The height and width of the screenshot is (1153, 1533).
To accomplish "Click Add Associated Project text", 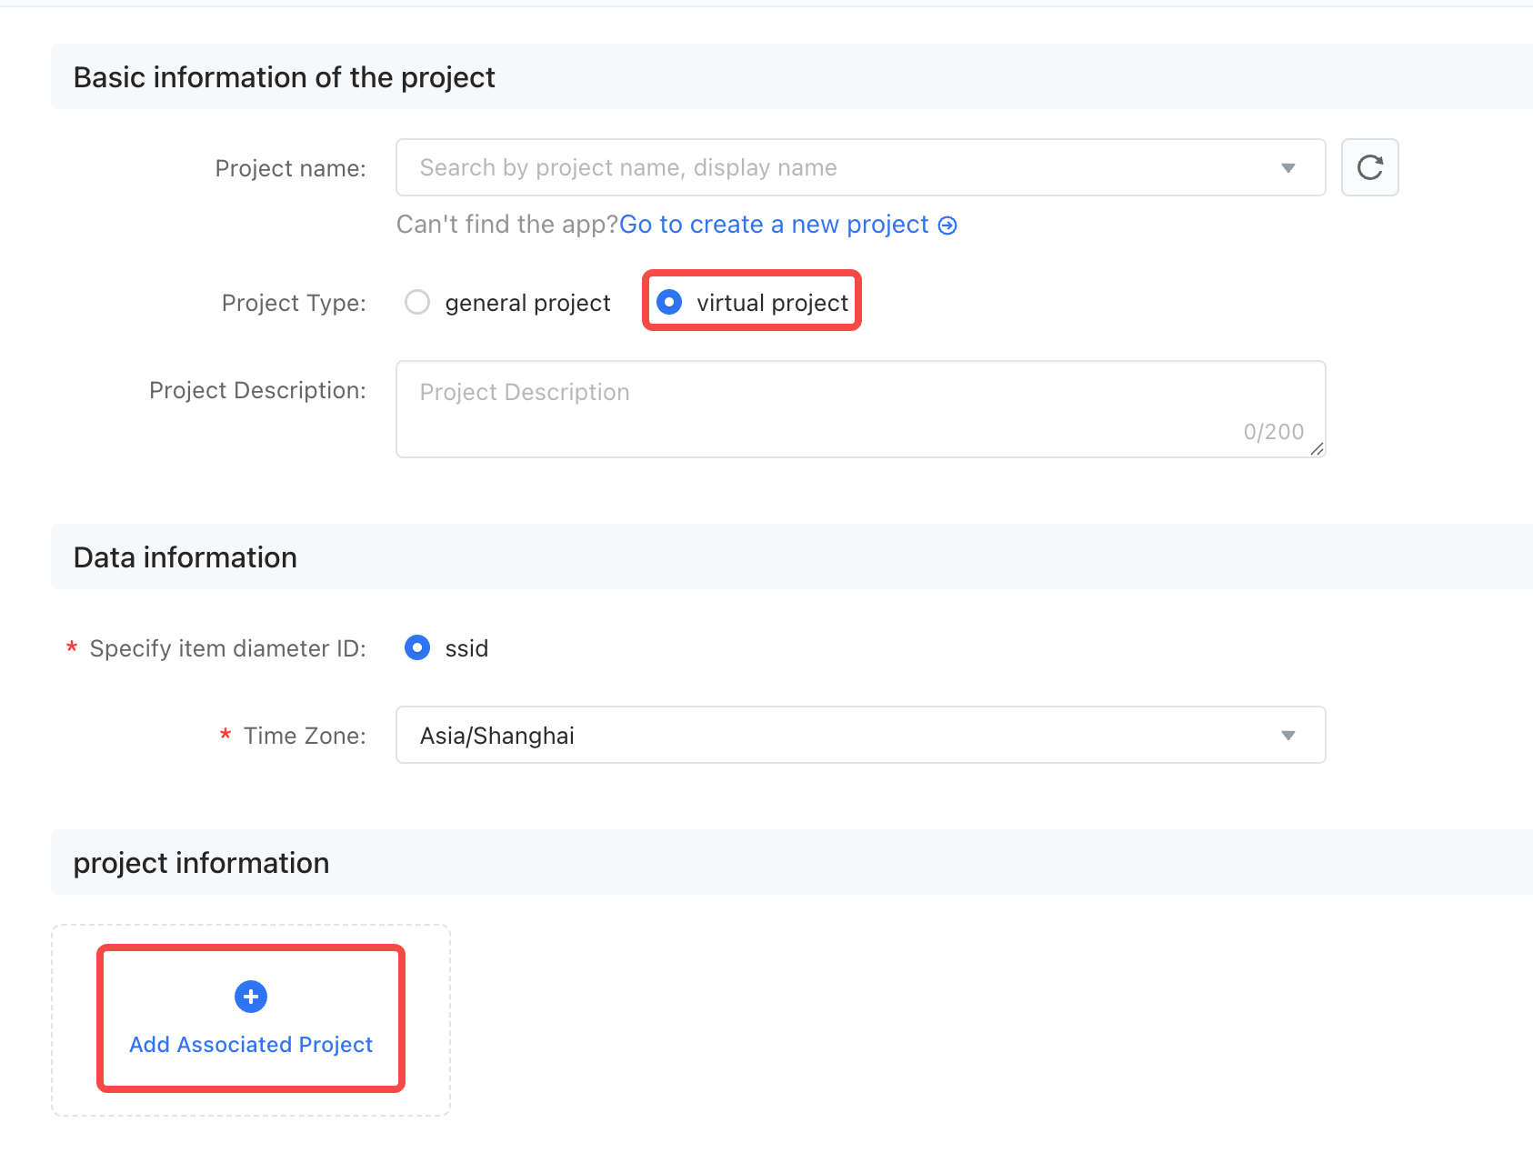I will [x=251, y=1045].
